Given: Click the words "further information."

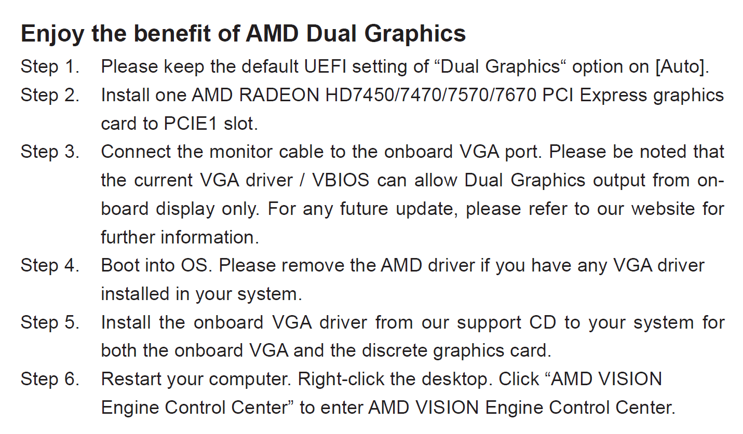Looking at the screenshot, I should [180, 237].
